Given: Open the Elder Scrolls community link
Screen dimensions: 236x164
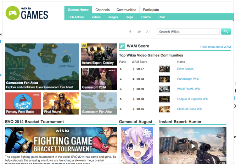Looking at the screenshot, I should [x=185, y=69].
